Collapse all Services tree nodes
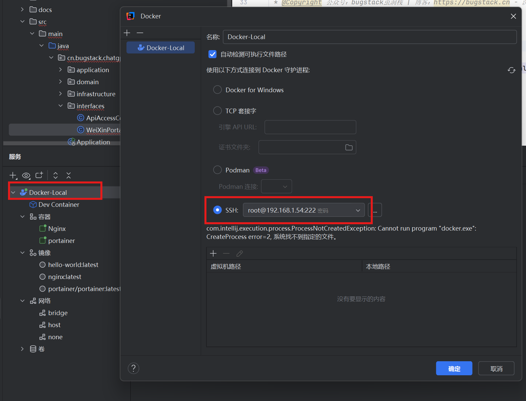 69,175
